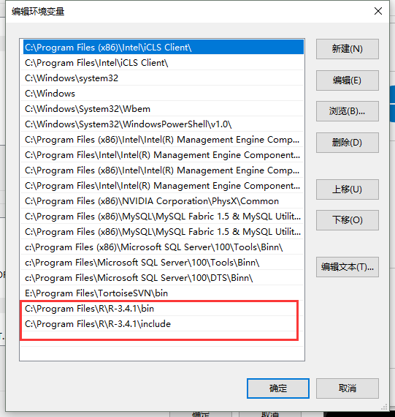Select C:\Program Files\Intel\iCLS Client\ entry
This screenshot has height=417, width=395.
pyautogui.click(x=162, y=62)
